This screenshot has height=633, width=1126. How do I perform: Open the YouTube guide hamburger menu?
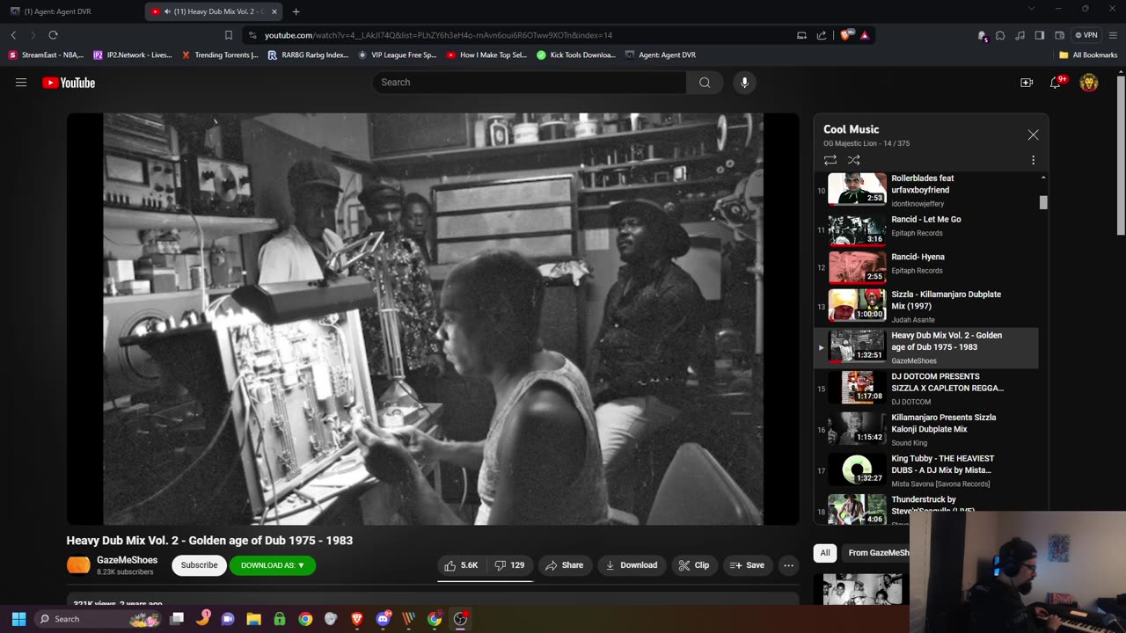pyautogui.click(x=21, y=83)
